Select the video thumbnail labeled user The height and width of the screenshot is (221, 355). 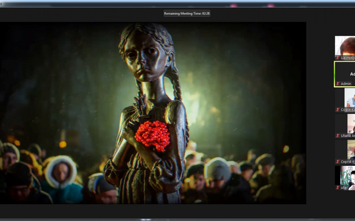[x=345, y=178]
